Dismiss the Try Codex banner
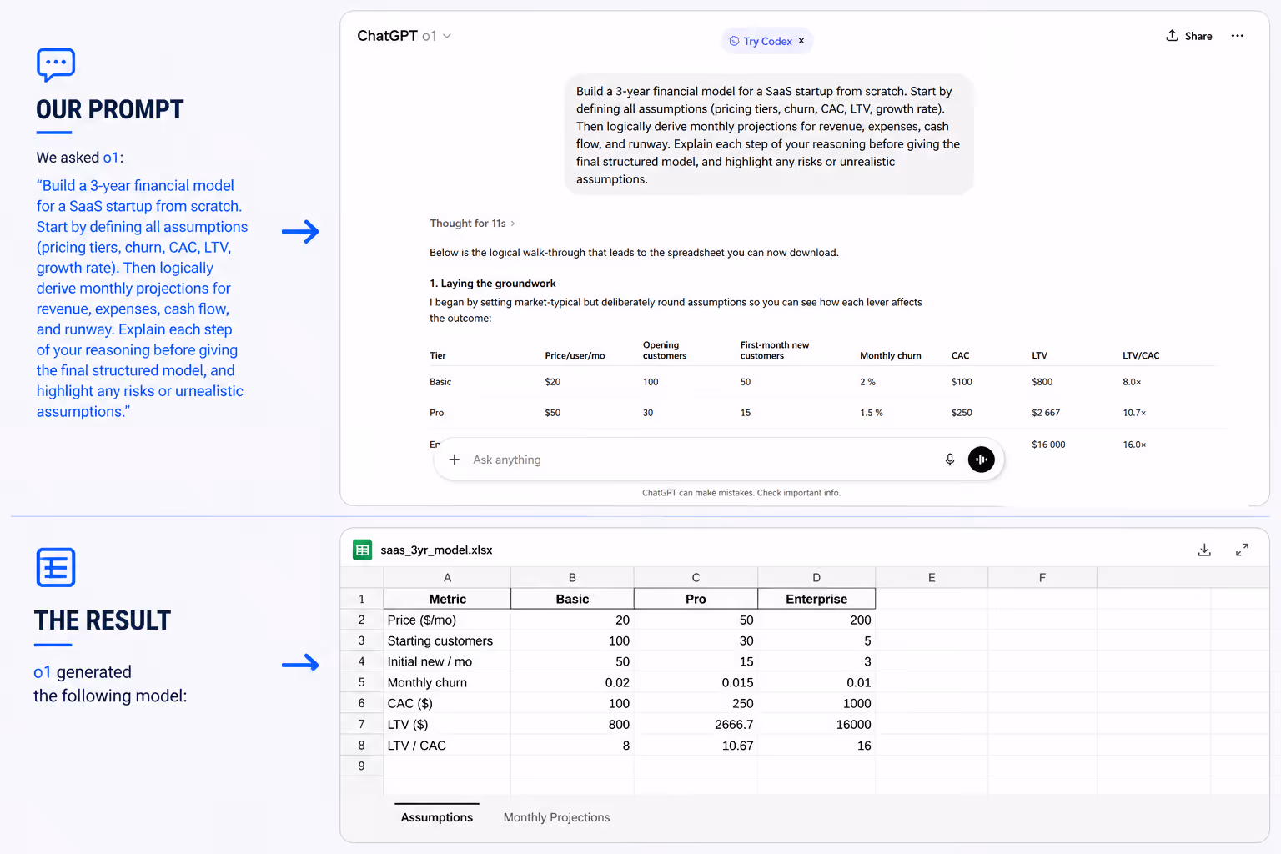The width and height of the screenshot is (1281, 854). click(801, 41)
